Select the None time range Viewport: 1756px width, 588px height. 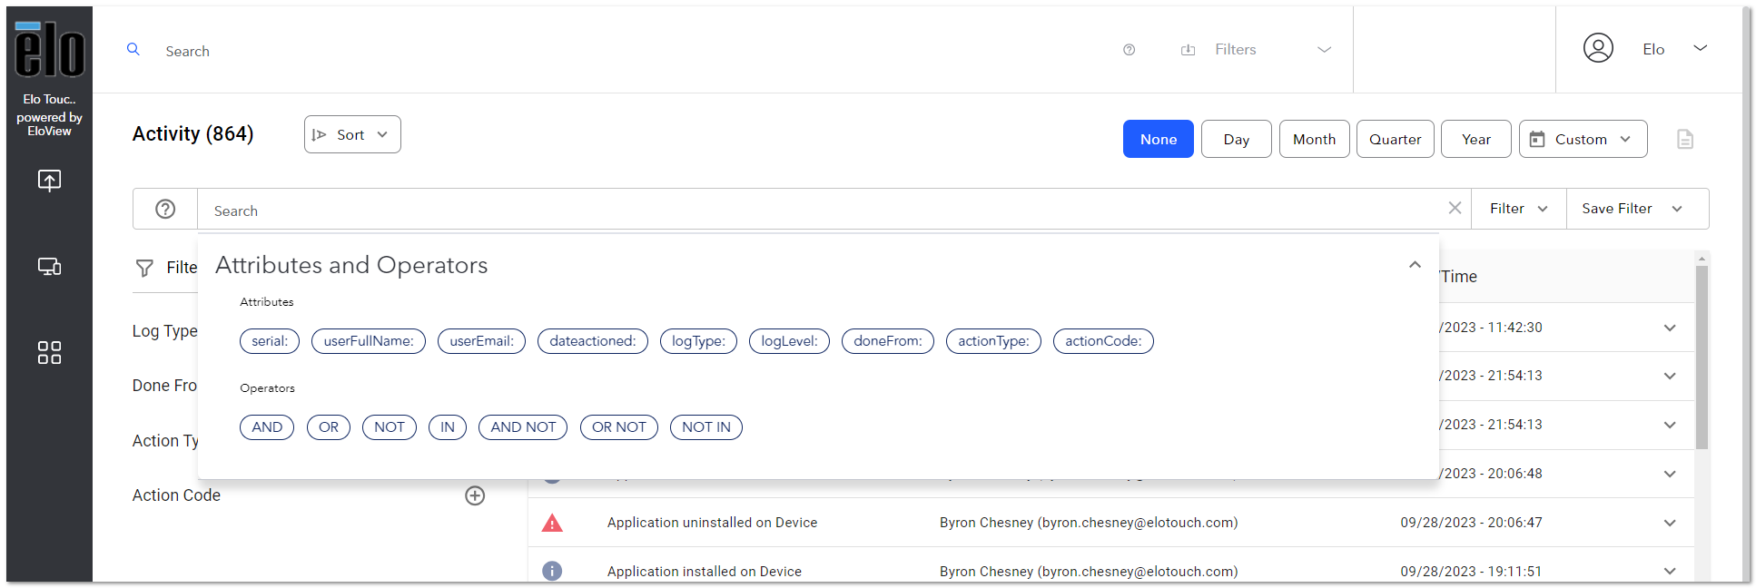[x=1158, y=139]
